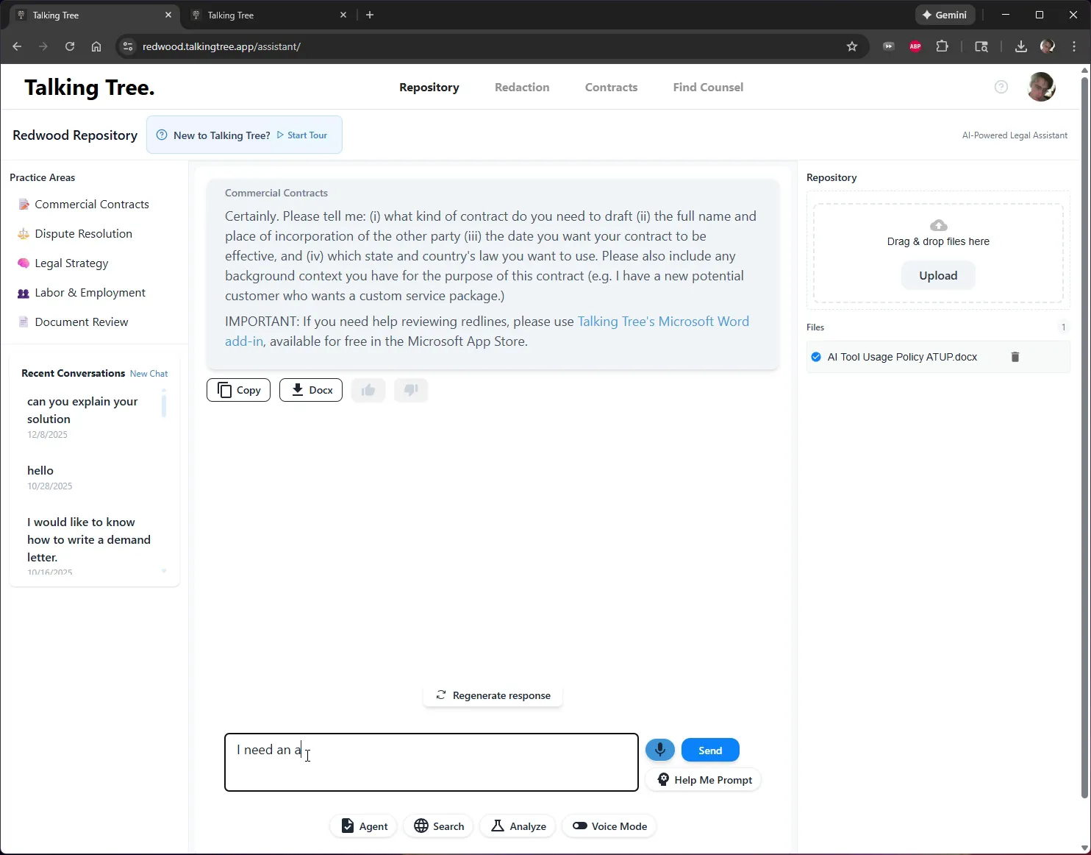This screenshot has width=1091, height=855.
Task: Toggle the AI Tool Usage Policy file checkbox
Action: click(x=816, y=357)
